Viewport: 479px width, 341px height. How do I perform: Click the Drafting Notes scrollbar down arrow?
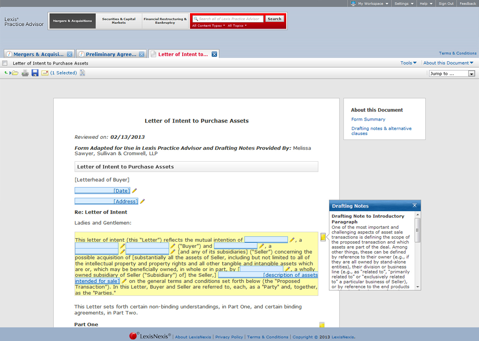(418, 287)
